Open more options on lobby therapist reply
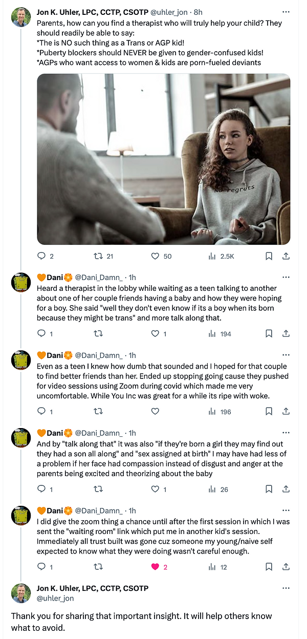The width and height of the screenshot is (307, 639). click(286, 277)
